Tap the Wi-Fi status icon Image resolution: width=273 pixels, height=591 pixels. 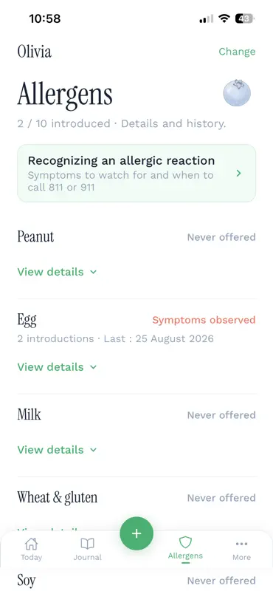(x=224, y=18)
